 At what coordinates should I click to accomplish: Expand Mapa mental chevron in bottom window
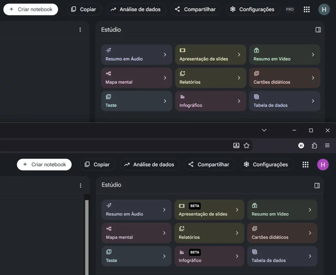point(164,233)
